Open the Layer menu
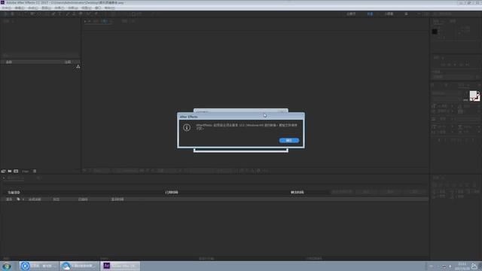Screen dimensions: 482x271 coord(46,8)
